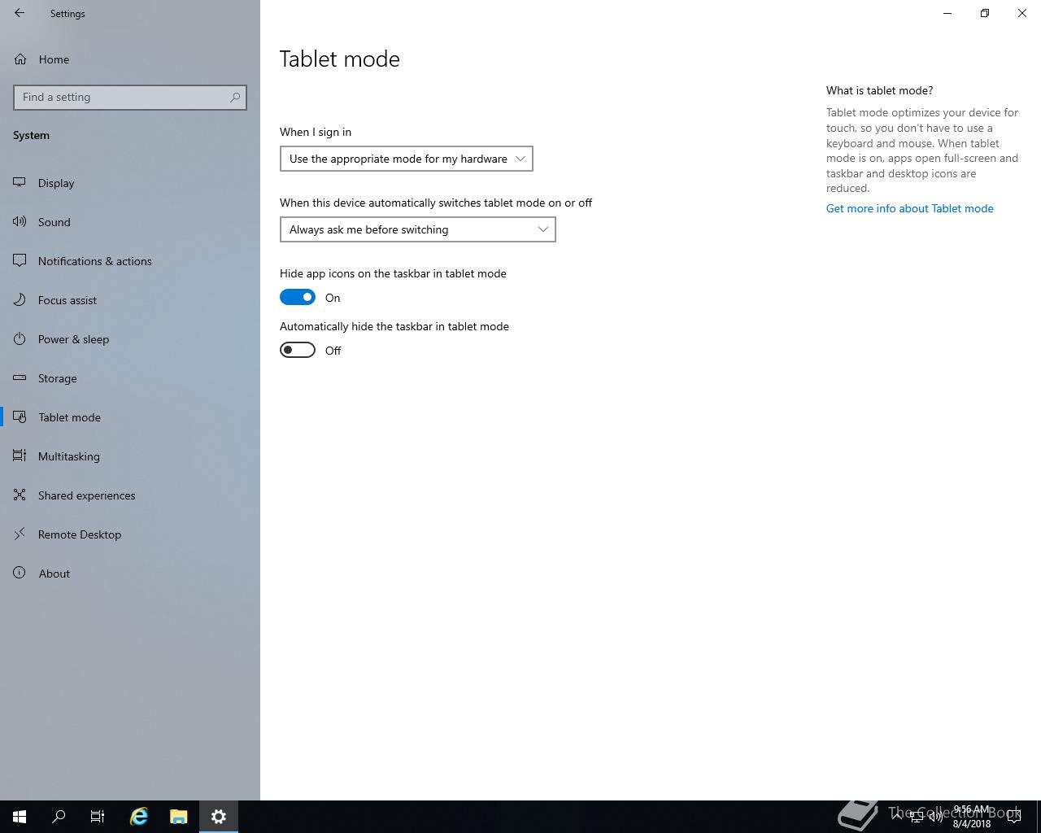Open the Always ask me before switching dropdown
The width and height of the screenshot is (1041, 833).
pos(418,229)
